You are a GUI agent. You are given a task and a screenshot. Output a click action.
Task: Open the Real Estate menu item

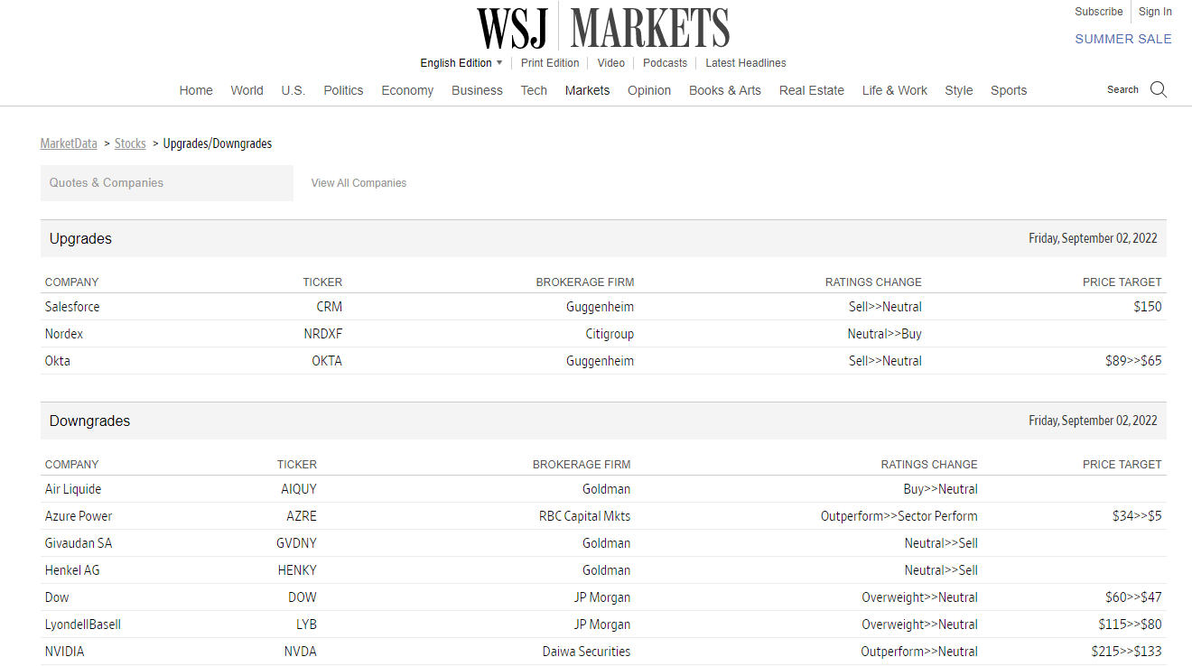click(811, 90)
